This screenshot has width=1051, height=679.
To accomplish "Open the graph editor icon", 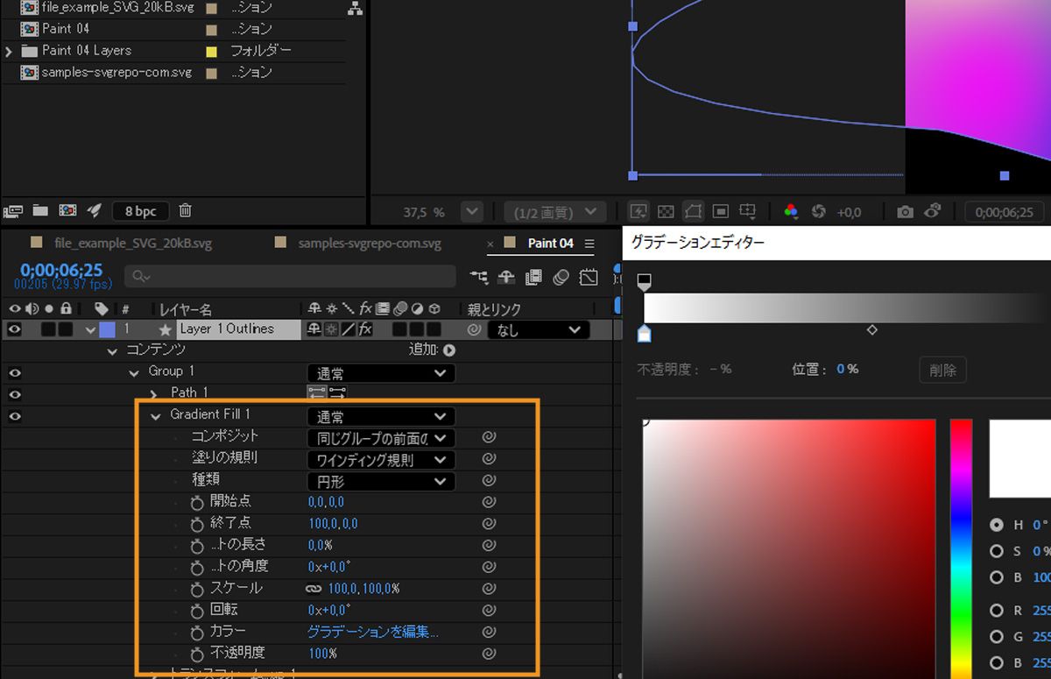I will point(589,277).
